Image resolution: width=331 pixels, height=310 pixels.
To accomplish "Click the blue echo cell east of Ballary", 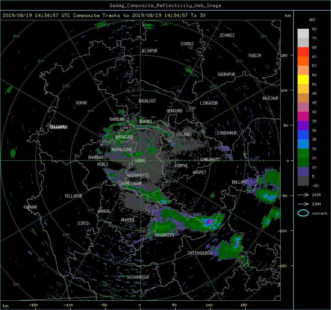I will pyautogui.click(x=268, y=197).
